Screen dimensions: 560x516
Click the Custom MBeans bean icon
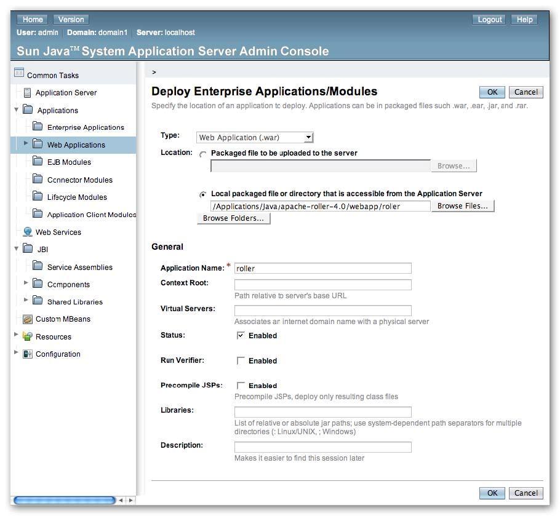coord(28,319)
